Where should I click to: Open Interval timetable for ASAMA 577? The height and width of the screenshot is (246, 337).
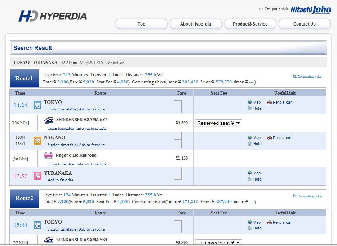point(91,128)
